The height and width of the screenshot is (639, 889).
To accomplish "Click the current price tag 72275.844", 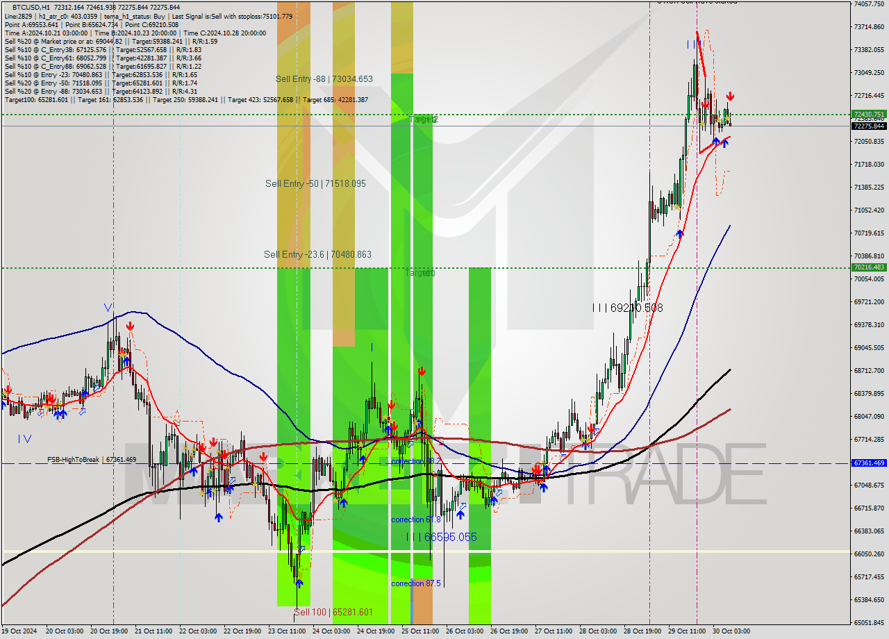I will (x=869, y=126).
